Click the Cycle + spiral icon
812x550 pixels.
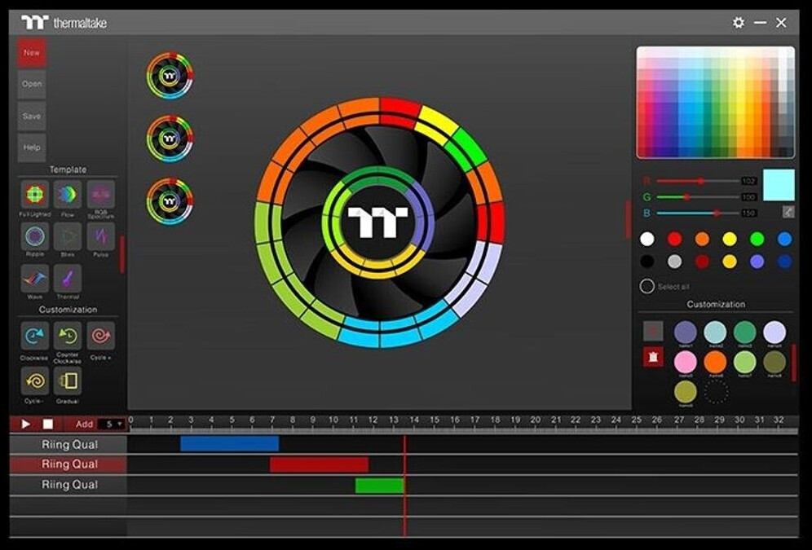[x=101, y=335]
